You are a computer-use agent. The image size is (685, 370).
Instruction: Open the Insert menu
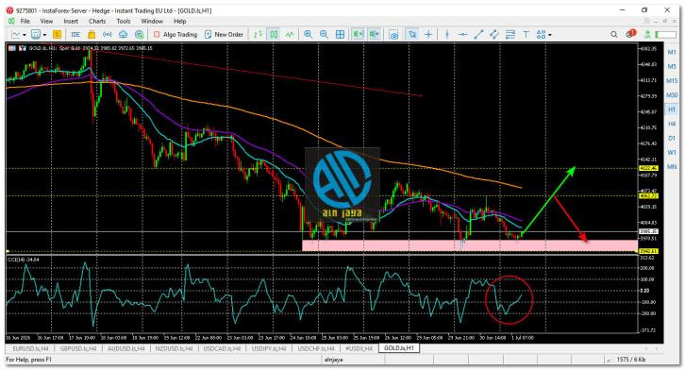[x=71, y=21]
